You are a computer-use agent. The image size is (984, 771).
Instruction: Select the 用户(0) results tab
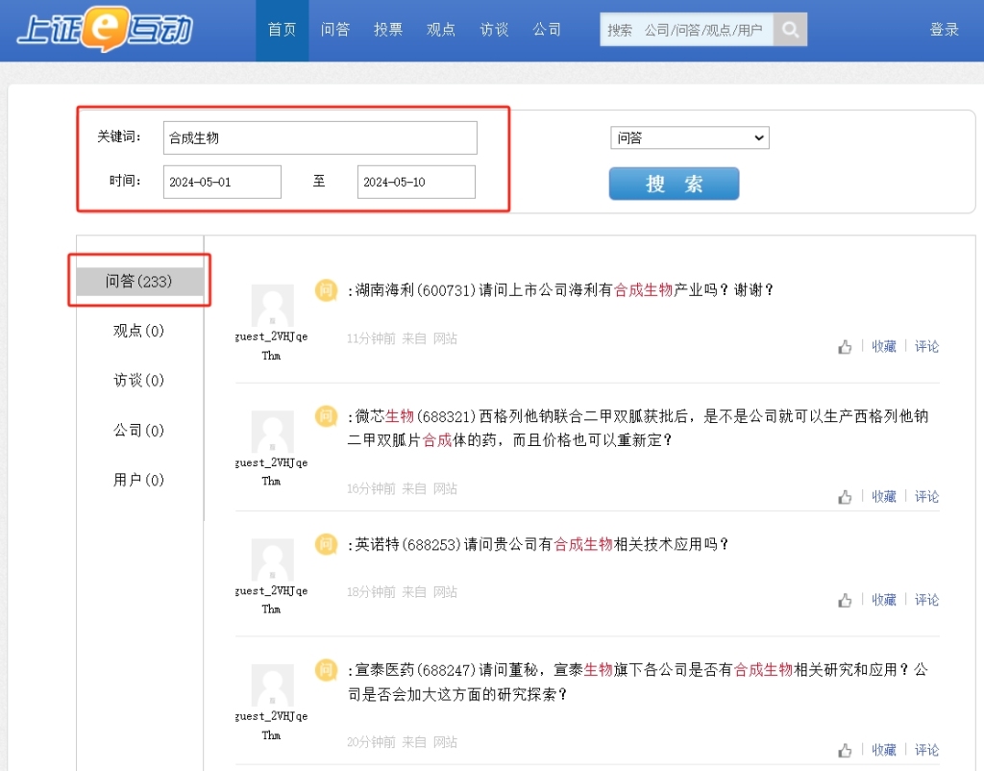(139, 481)
